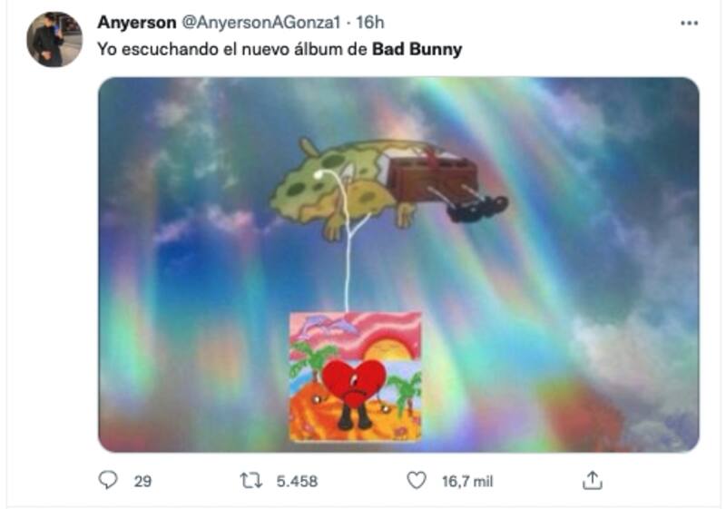
Task: Click the 16,7 mil likes count
Action: point(467,481)
